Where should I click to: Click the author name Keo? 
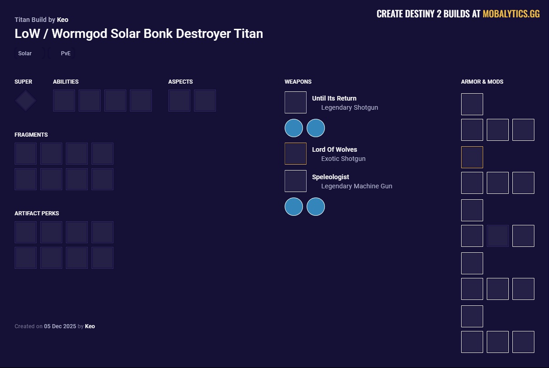pyautogui.click(x=63, y=20)
